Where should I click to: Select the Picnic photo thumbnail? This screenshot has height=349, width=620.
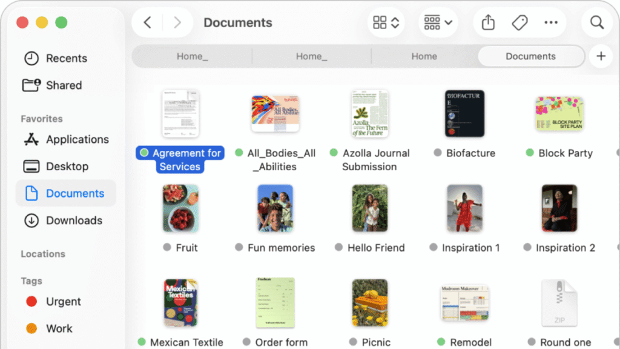[370, 303]
